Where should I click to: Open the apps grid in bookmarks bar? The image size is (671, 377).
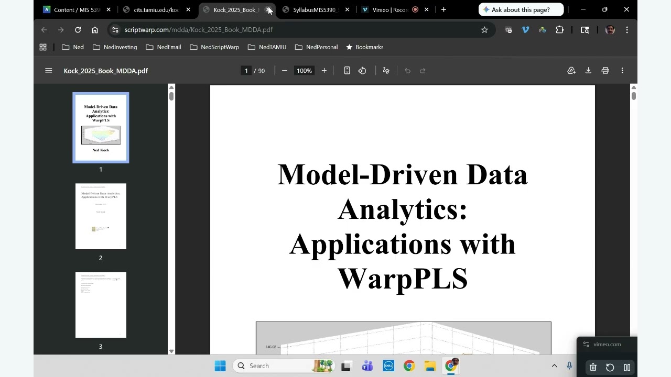click(43, 47)
